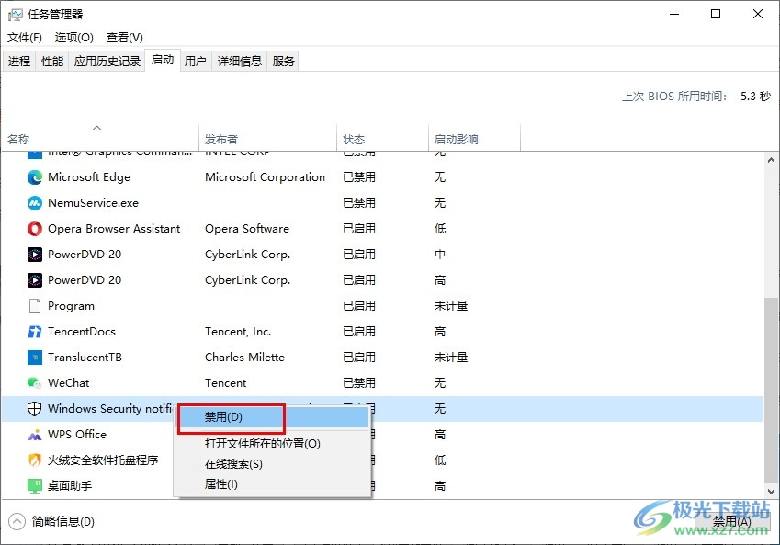Screen dimensions: 780x545
Task: Collapse view with 简略信息(D) arrow
Action: 17,522
